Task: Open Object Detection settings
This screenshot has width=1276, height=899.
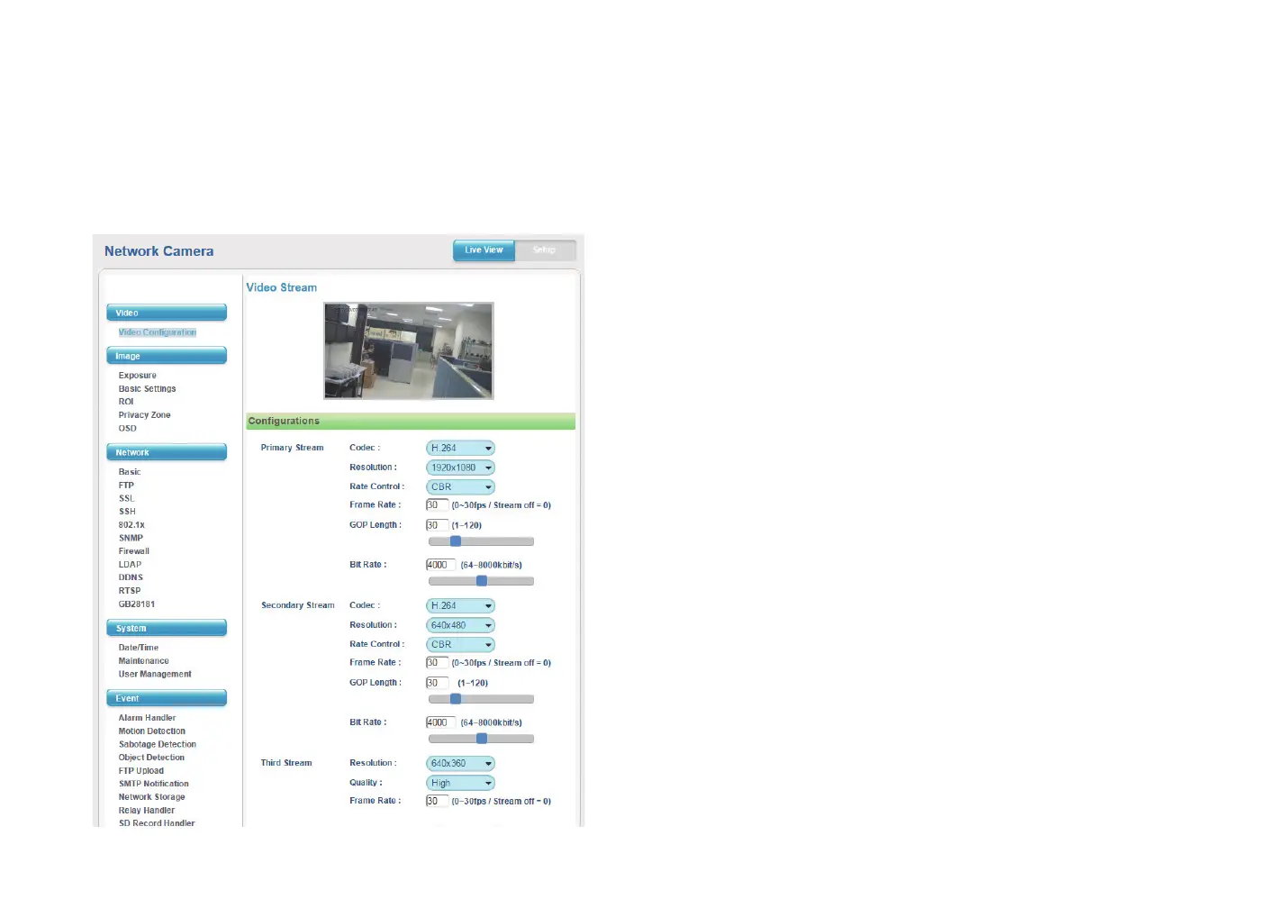Action: coord(151,758)
